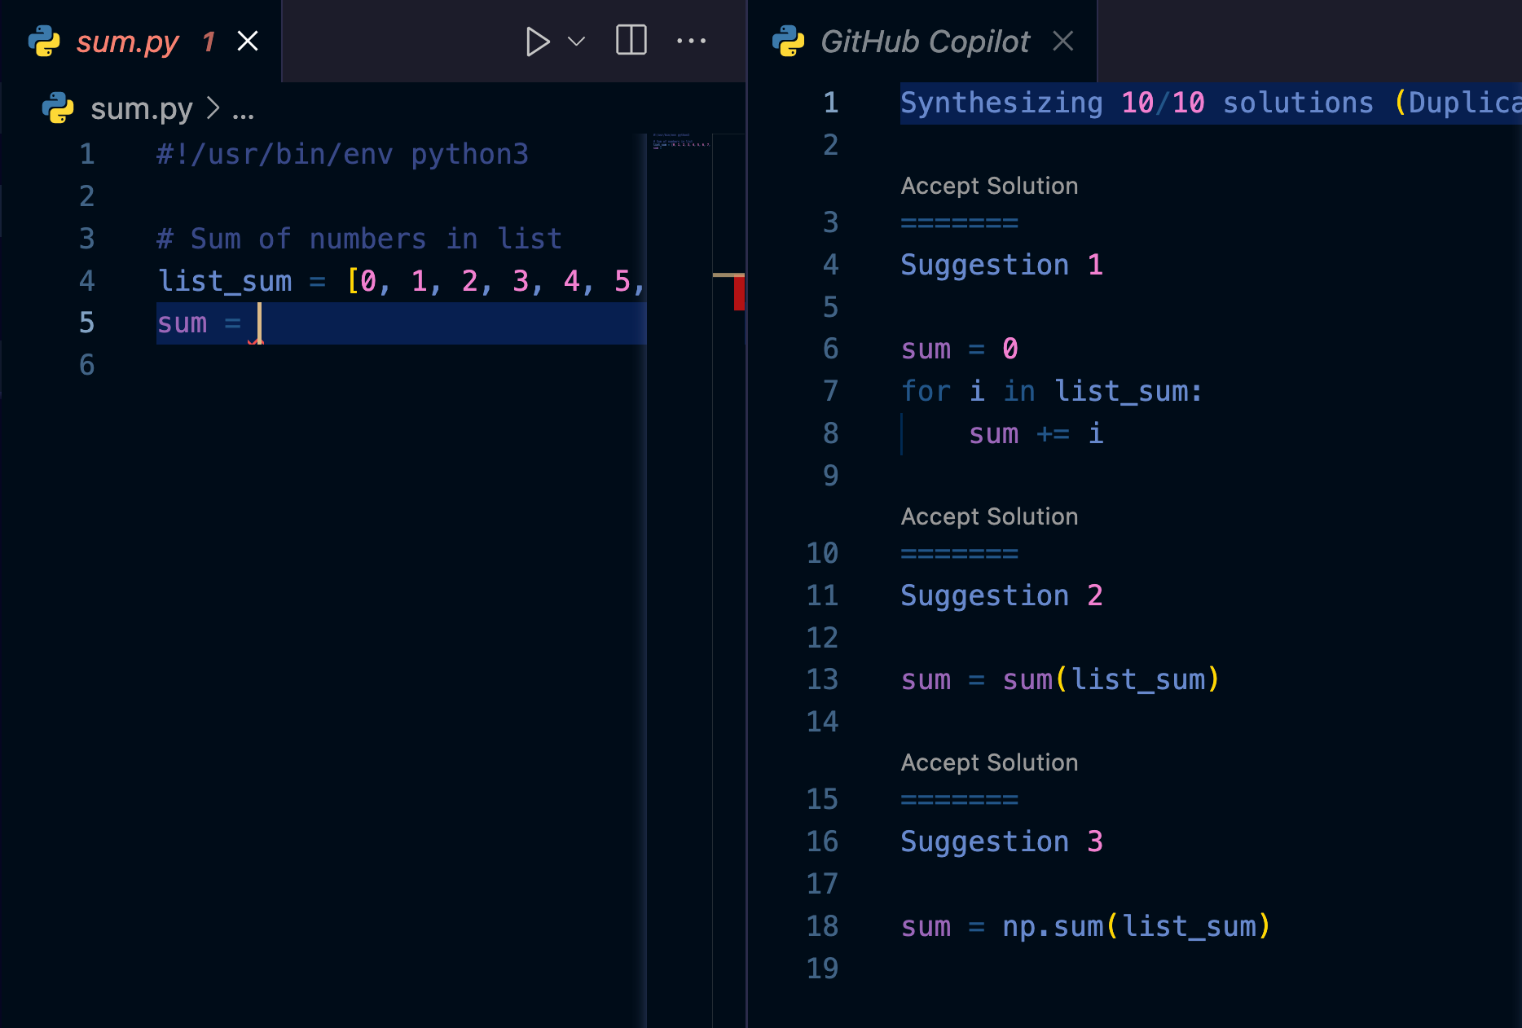Accept Solution for Suggestion 2
This screenshot has width=1522, height=1028.
coord(989,516)
